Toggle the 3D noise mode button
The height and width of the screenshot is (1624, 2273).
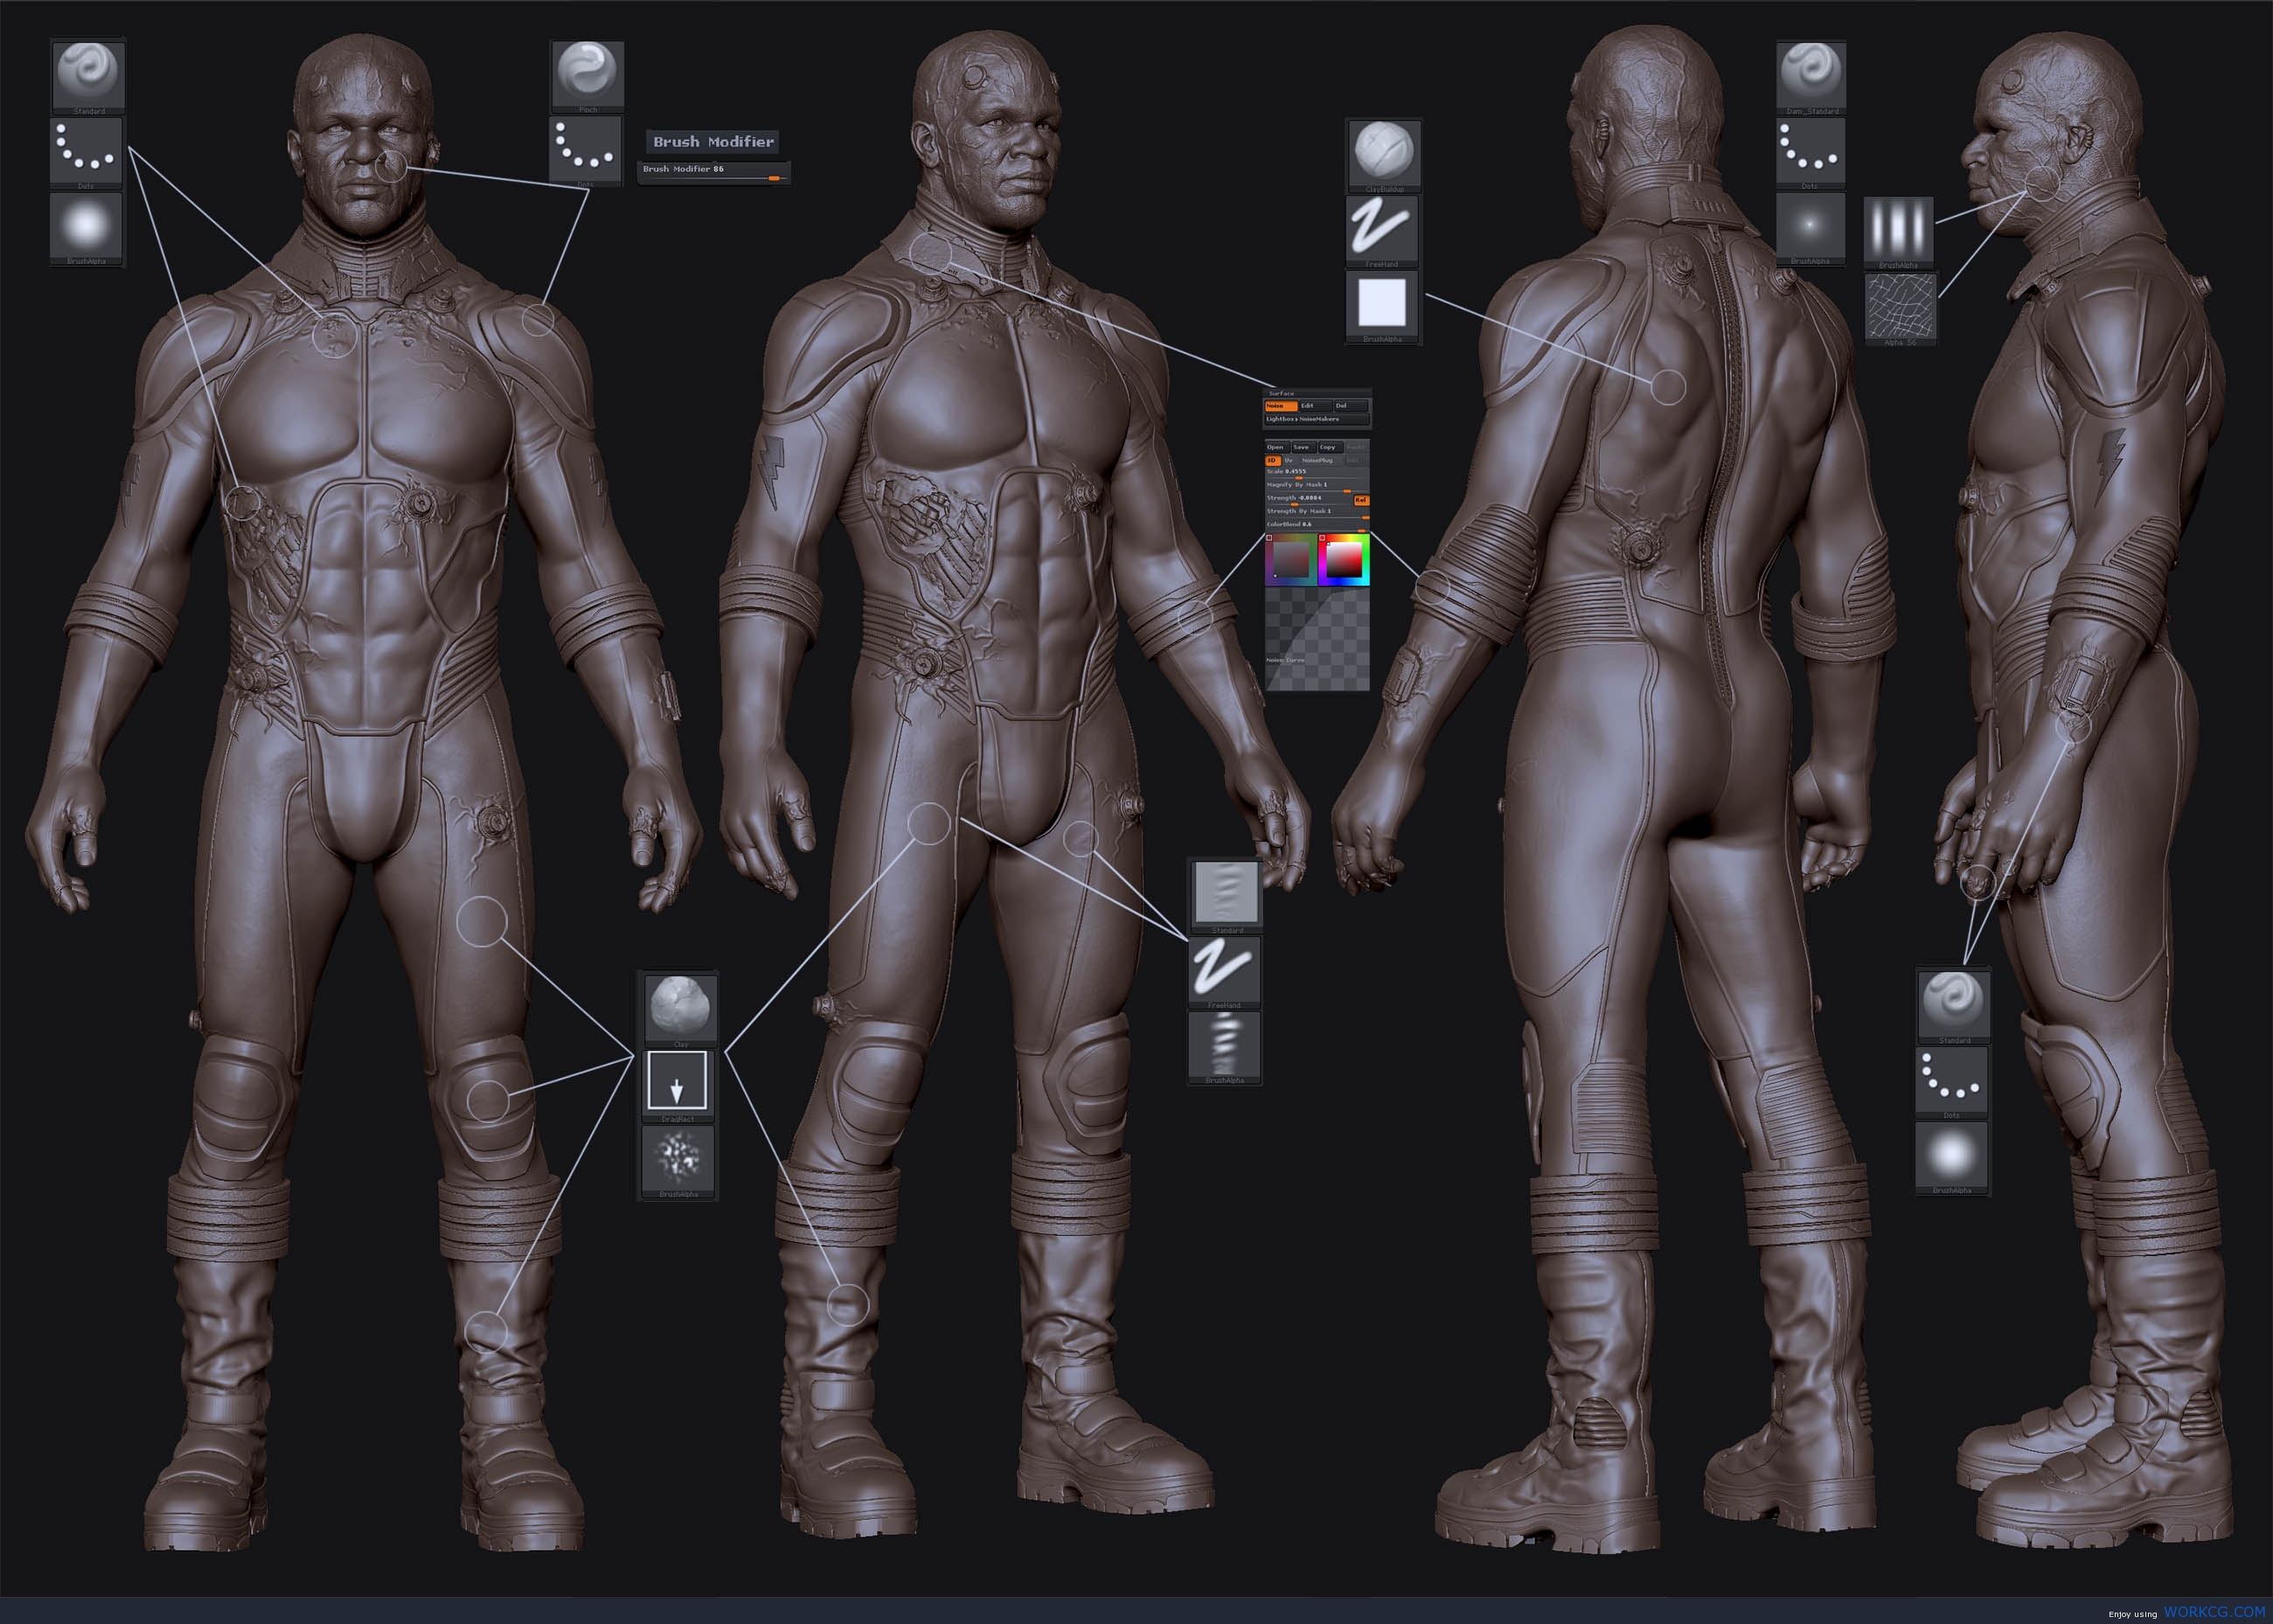[x=1273, y=461]
